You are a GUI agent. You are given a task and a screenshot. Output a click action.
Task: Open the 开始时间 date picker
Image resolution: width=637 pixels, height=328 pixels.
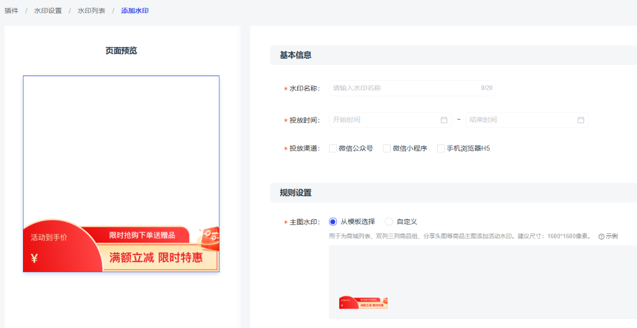point(383,120)
